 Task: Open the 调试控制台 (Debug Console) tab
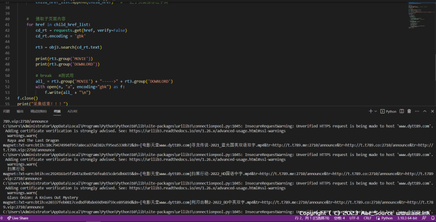pos(39,111)
